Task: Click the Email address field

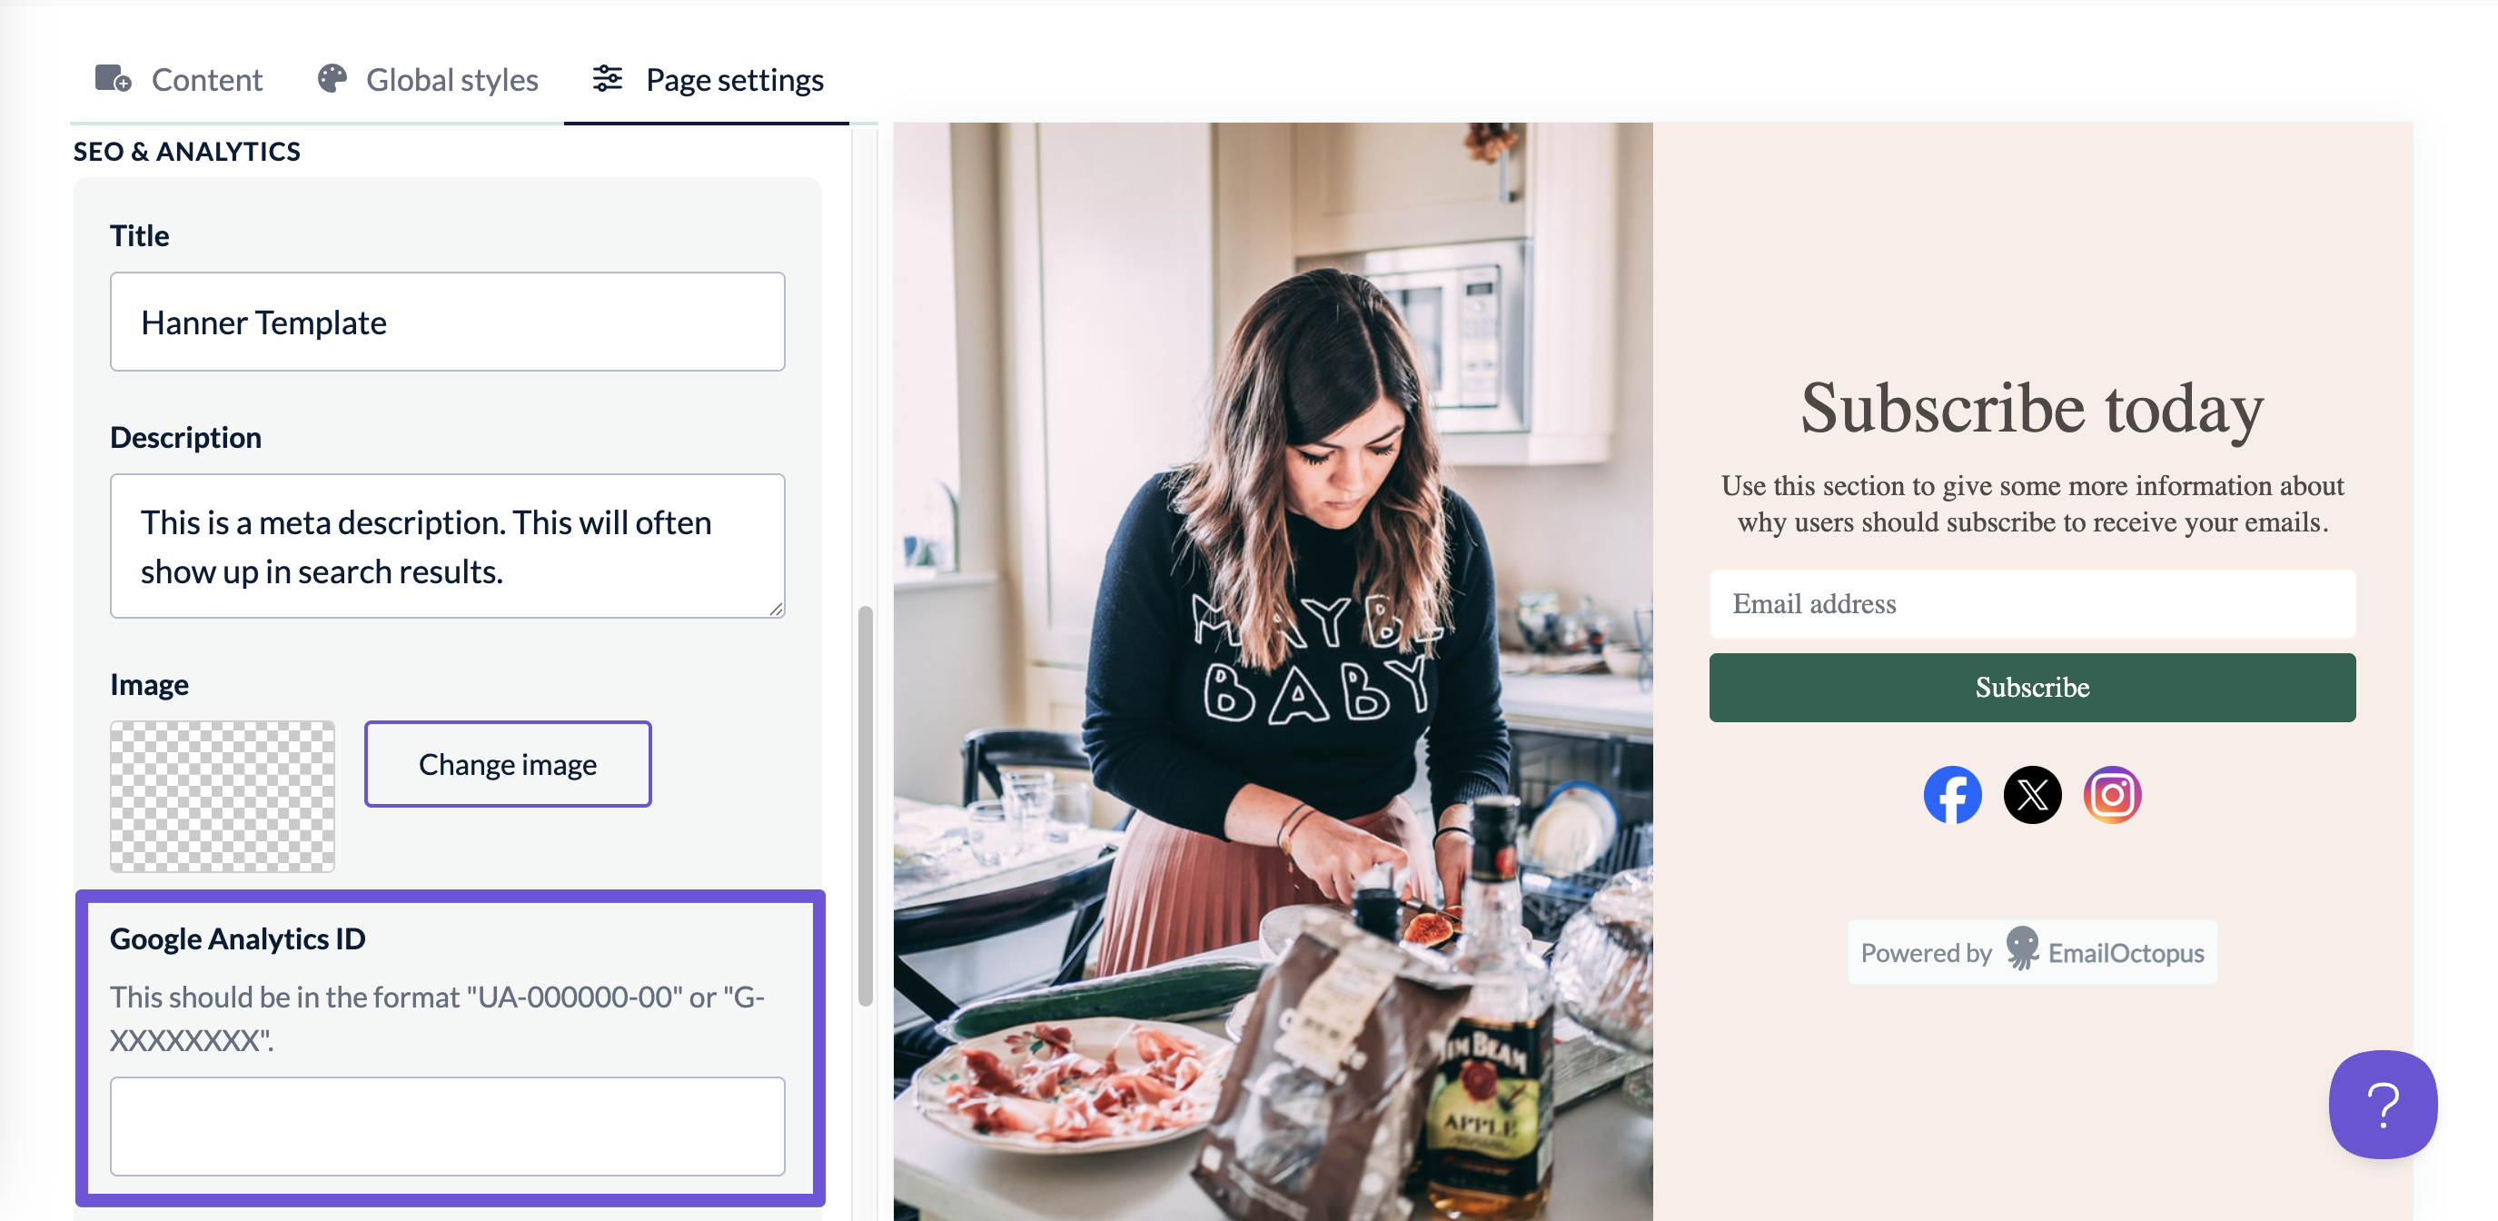Action: (2032, 603)
